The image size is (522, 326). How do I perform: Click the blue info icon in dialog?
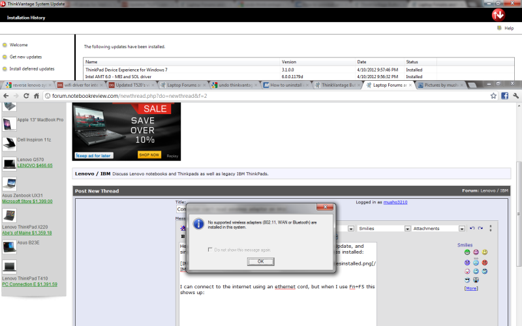198,224
